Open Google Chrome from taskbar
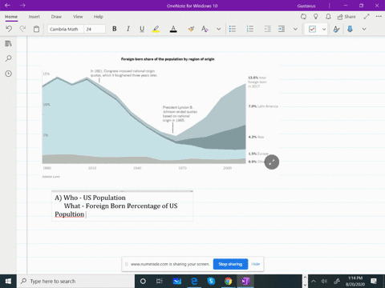Image resolution: width=385 pixels, height=288 pixels. click(228, 281)
